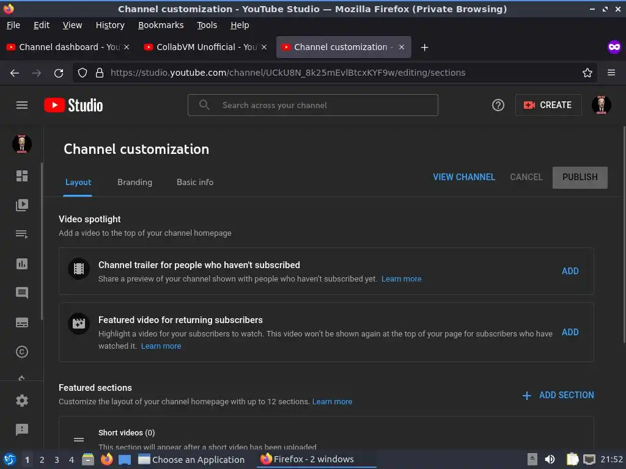Image resolution: width=626 pixels, height=469 pixels.
Task: Click VIEW CHANNEL link
Action: 464,177
